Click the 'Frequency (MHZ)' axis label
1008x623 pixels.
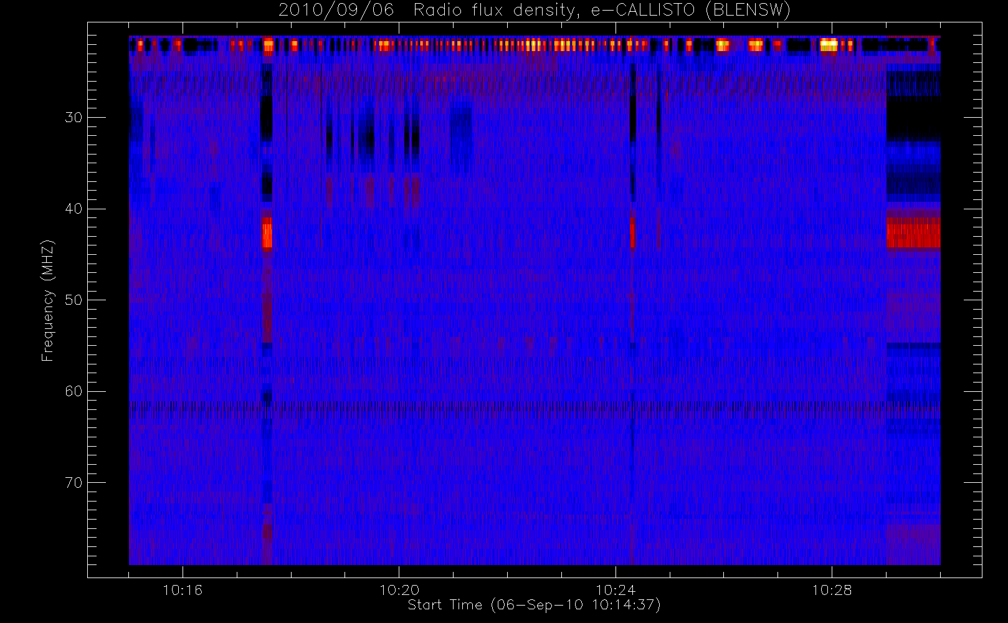pos(48,300)
